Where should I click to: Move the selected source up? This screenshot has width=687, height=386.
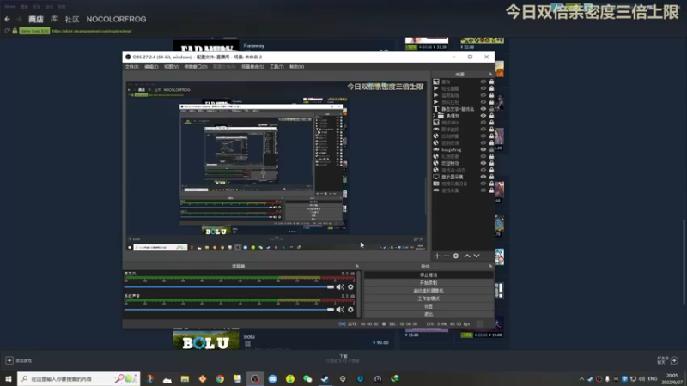pyautogui.click(x=467, y=256)
